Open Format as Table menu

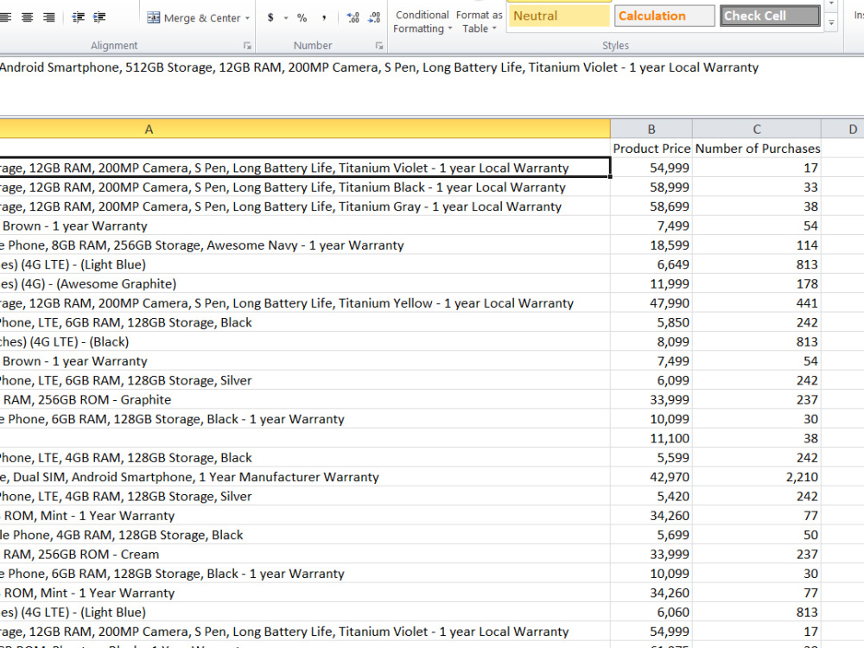(479, 22)
